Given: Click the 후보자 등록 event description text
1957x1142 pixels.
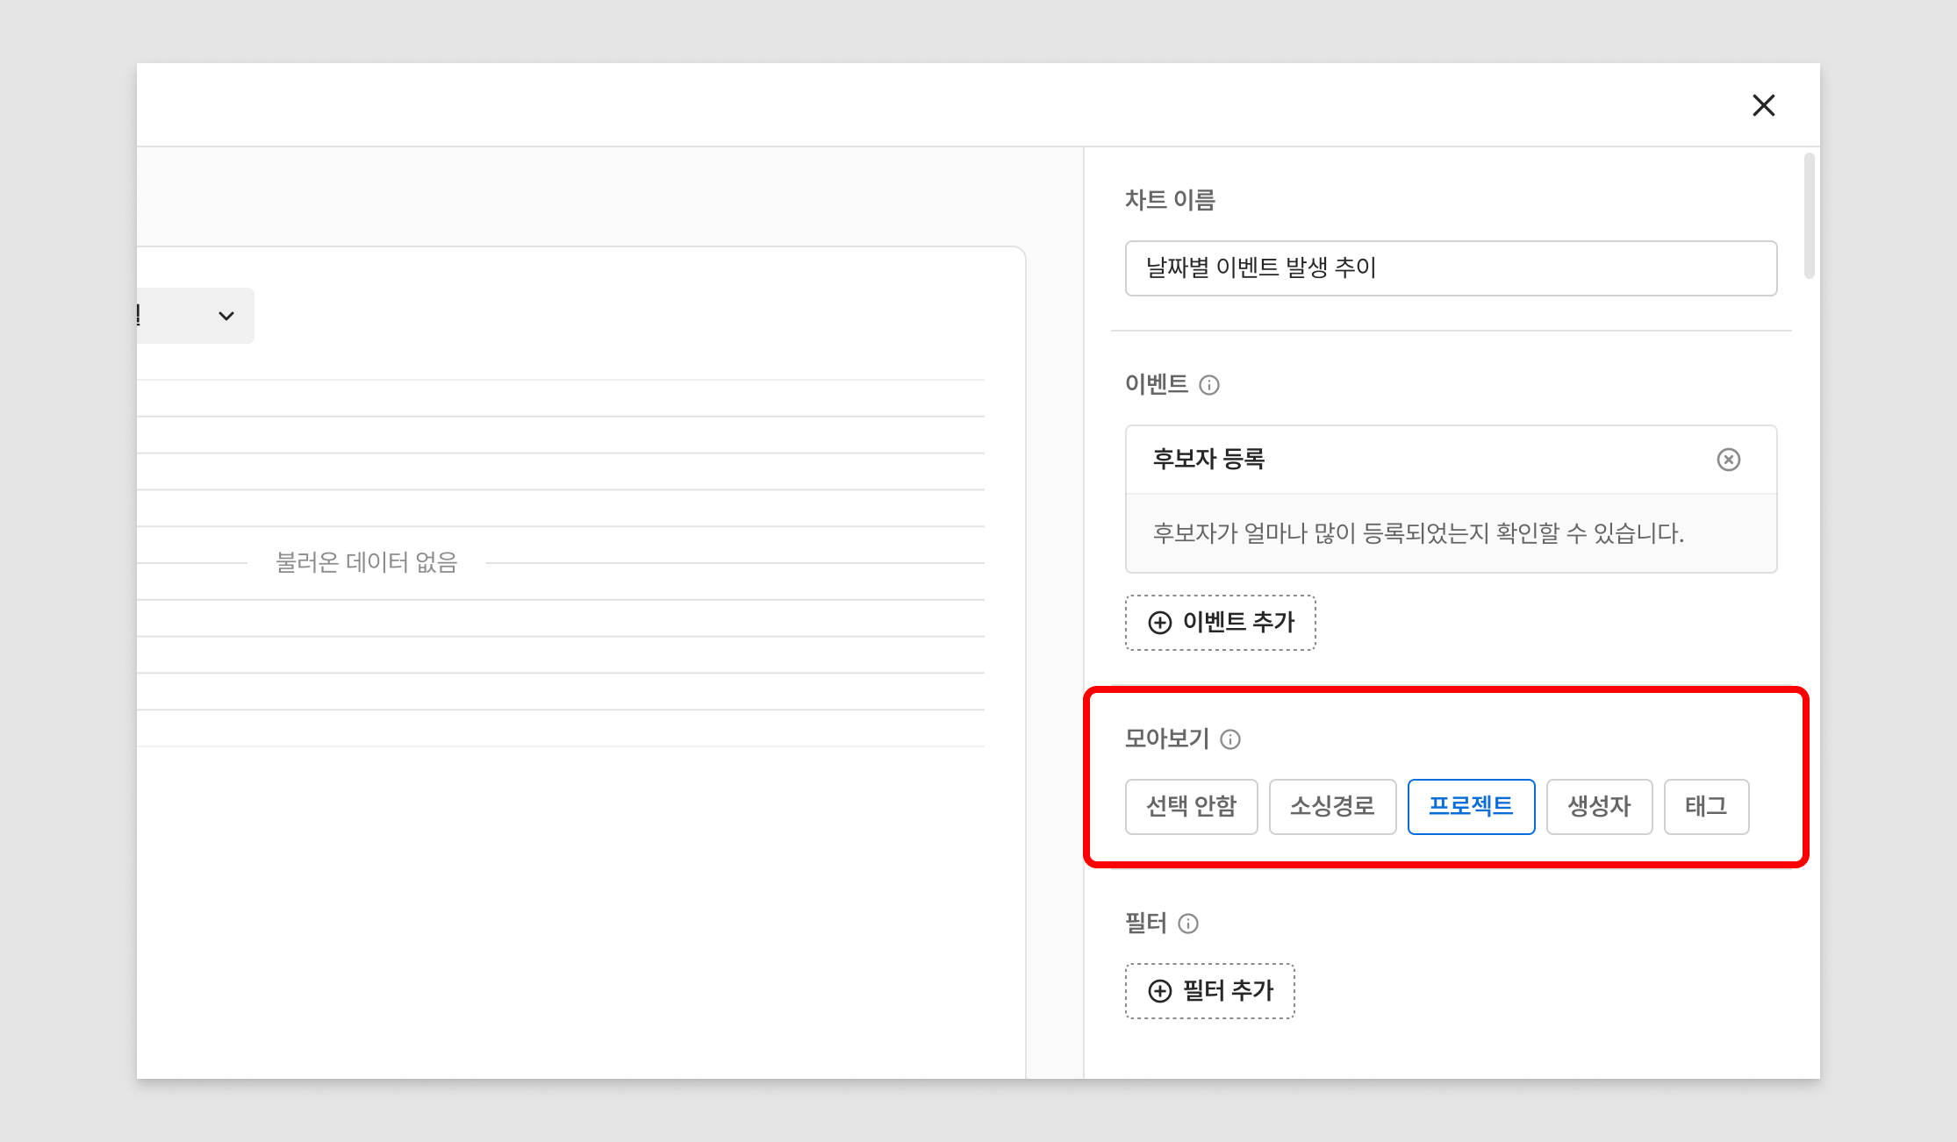Looking at the screenshot, I should pos(1417,533).
